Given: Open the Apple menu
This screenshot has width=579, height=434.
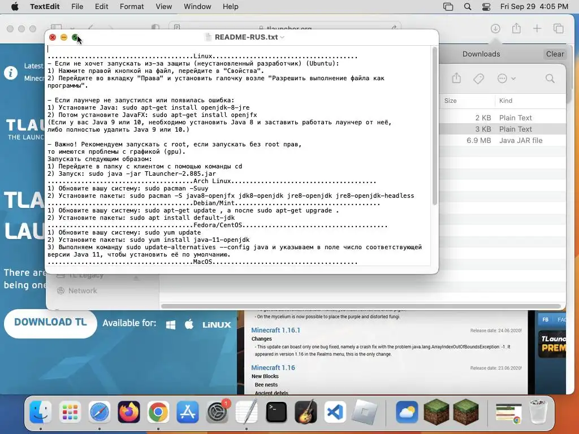Looking at the screenshot, I should pyautogui.click(x=15, y=7).
